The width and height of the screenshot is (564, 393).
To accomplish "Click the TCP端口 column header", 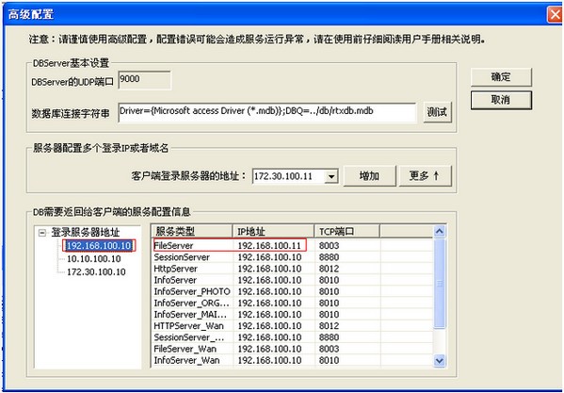I will tap(346, 232).
